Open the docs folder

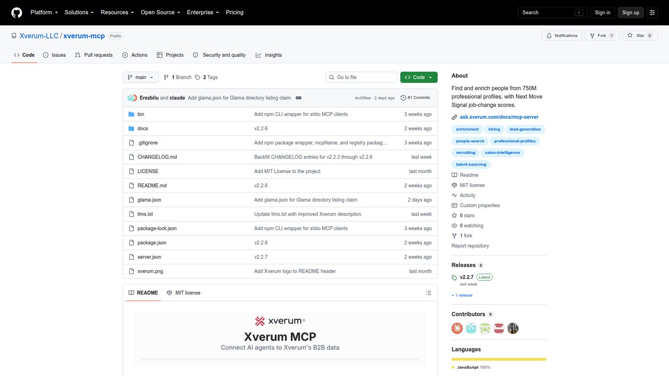[x=143, y=128]
